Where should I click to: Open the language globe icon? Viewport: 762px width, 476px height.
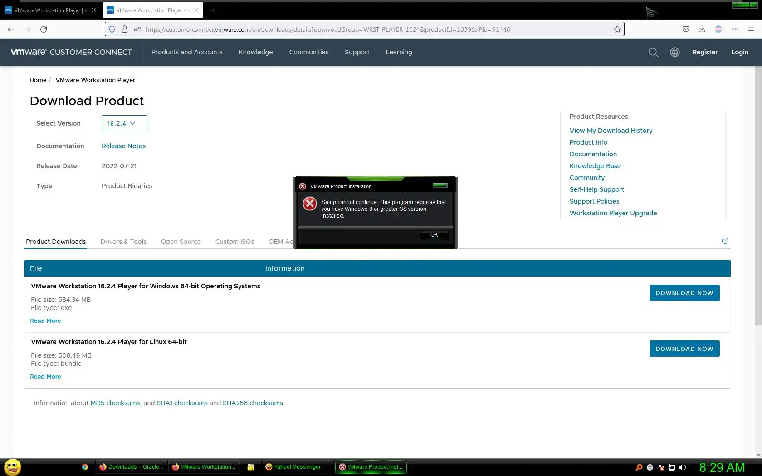tap(675, 52)
